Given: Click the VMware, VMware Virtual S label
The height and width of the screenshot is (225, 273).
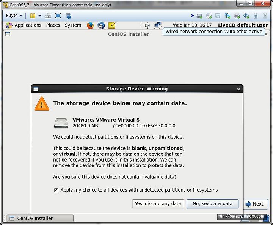Looking at the screenshot, I should point(106,120).
